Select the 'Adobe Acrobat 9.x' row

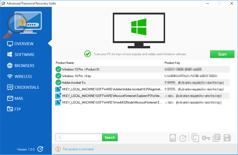142,83
